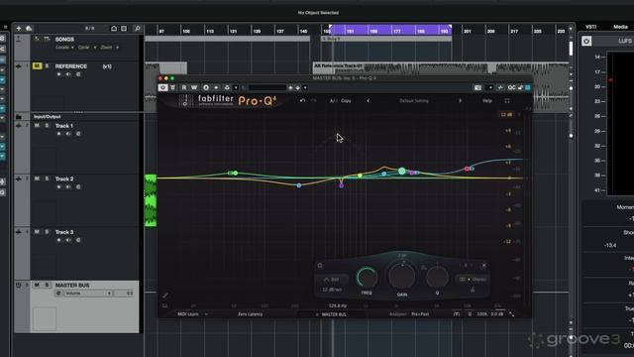Open the Stereo placement dropdown
The image size is (634, 357).
coord(474,280)
